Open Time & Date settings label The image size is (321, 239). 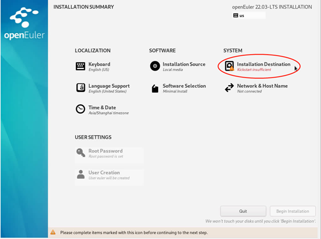(102, 107)
